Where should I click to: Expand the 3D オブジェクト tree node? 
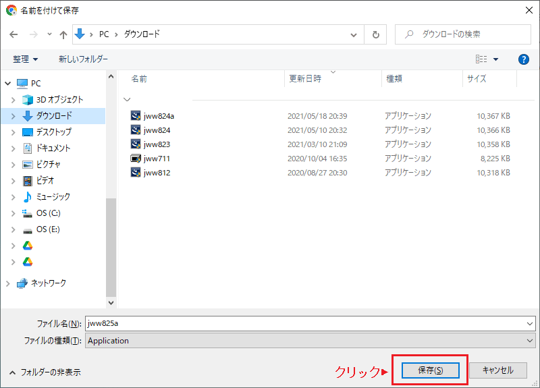[13, 100]
